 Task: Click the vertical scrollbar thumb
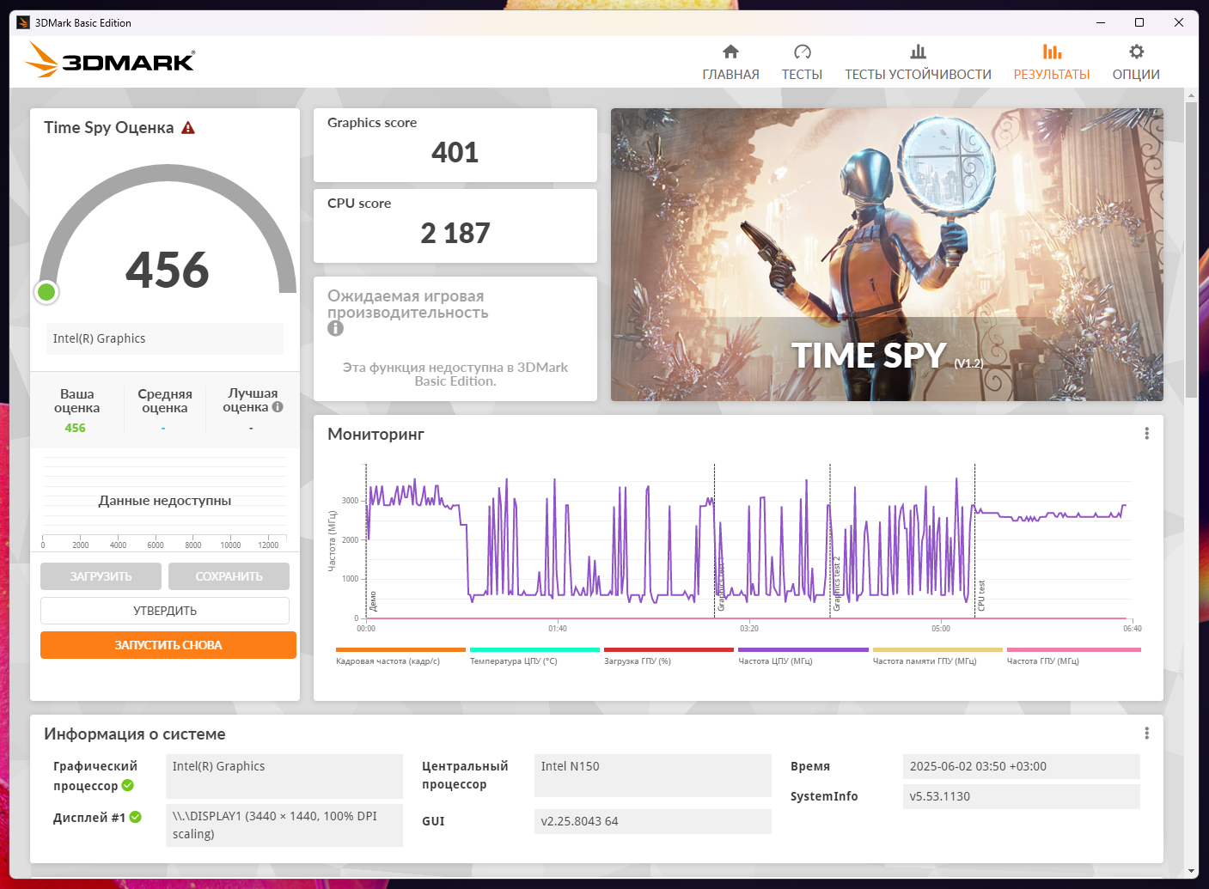[x=1191, y=249]
